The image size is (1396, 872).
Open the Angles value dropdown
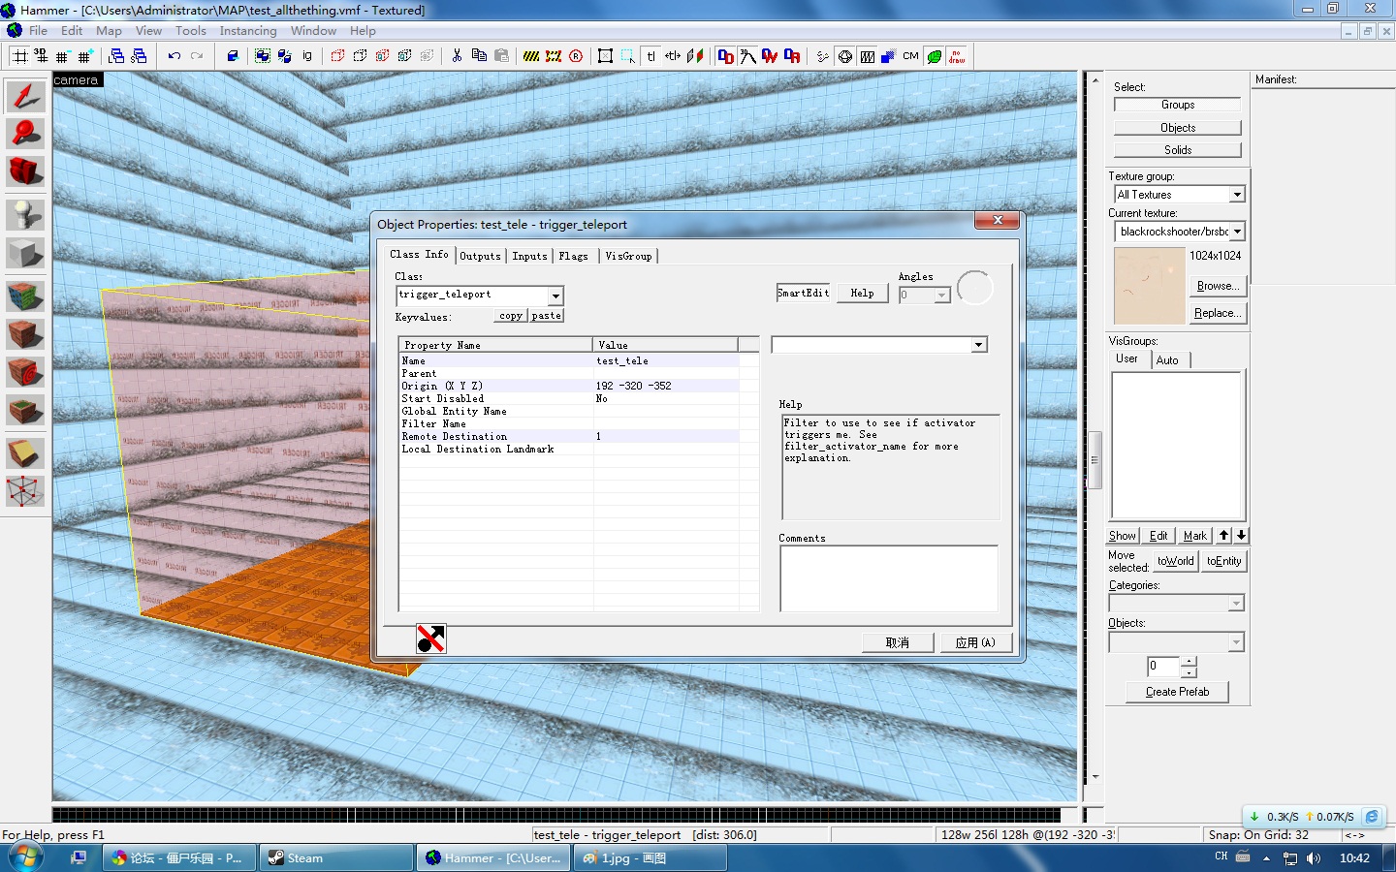[x=941, y=296]
